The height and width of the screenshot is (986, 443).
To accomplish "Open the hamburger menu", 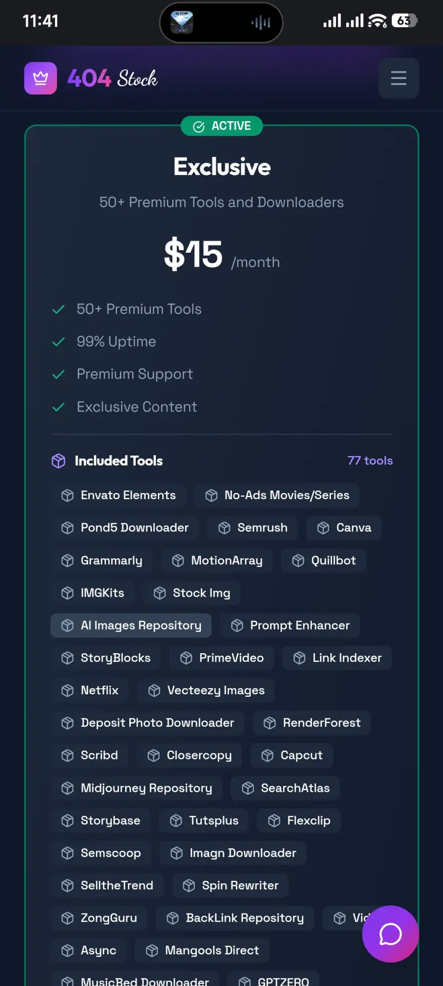I will (398, 78).
